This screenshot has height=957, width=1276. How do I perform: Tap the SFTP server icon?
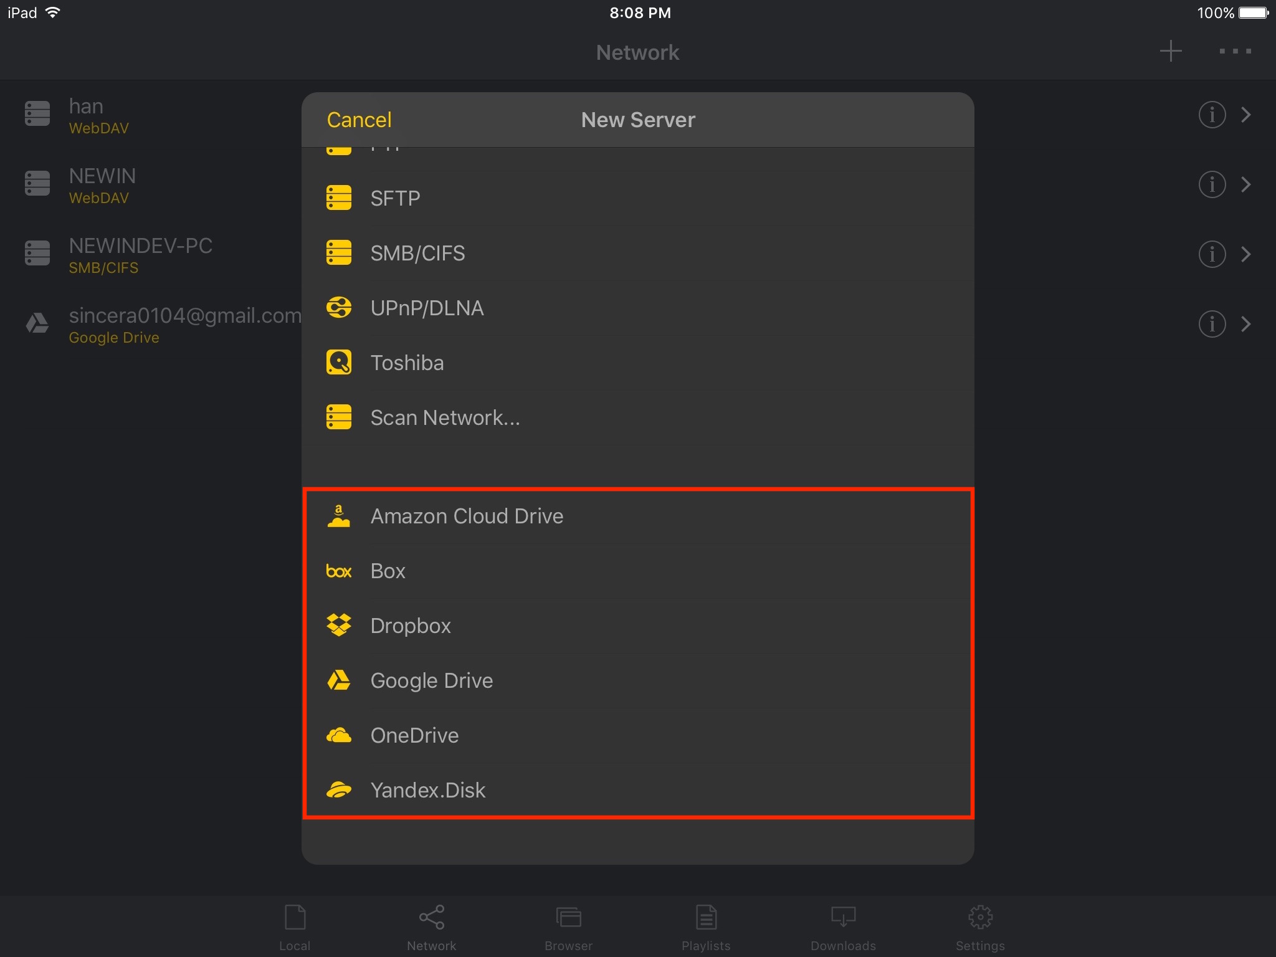339,198
